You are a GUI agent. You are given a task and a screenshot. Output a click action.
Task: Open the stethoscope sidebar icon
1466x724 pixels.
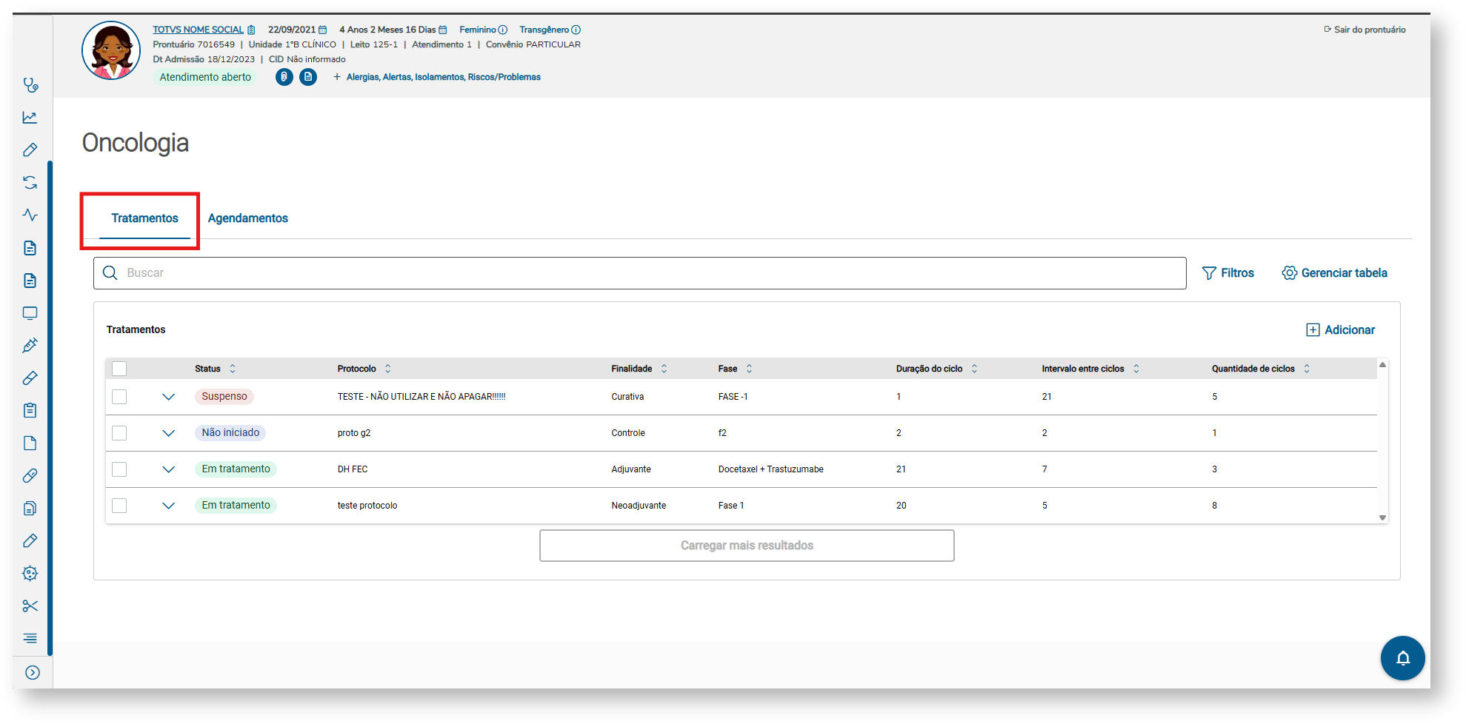coord(30,85)
